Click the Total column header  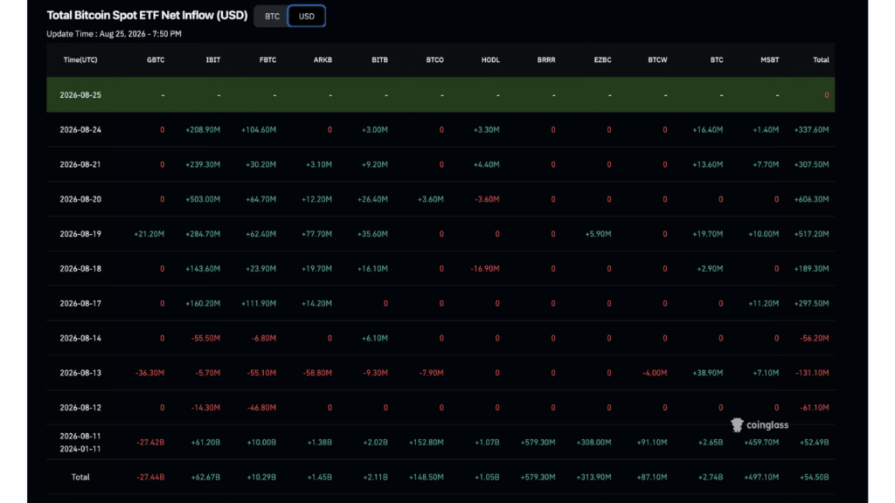821,60
